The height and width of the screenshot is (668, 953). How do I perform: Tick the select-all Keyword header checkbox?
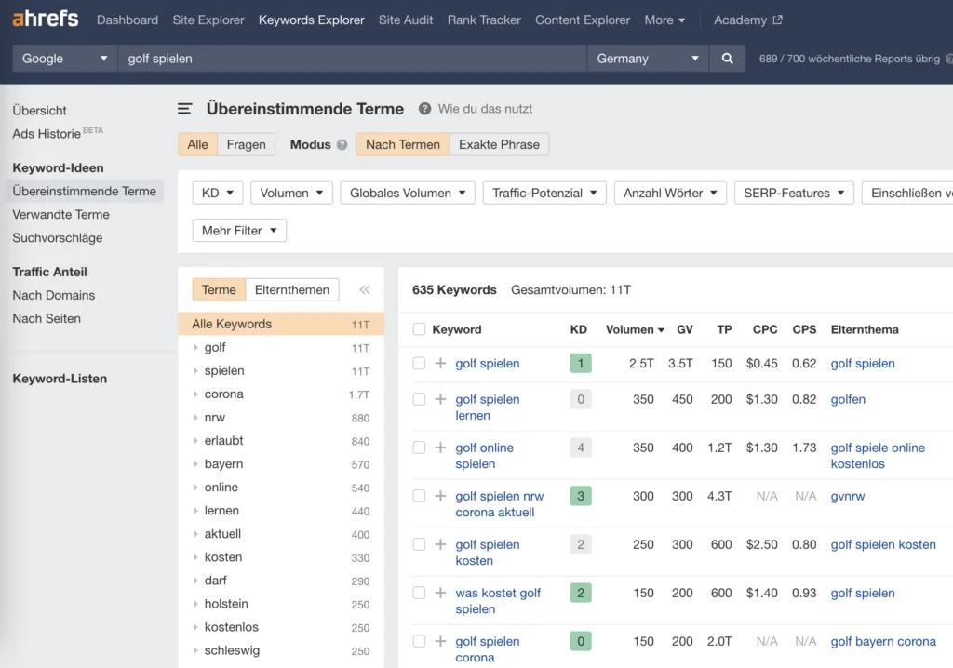point(419,329)
